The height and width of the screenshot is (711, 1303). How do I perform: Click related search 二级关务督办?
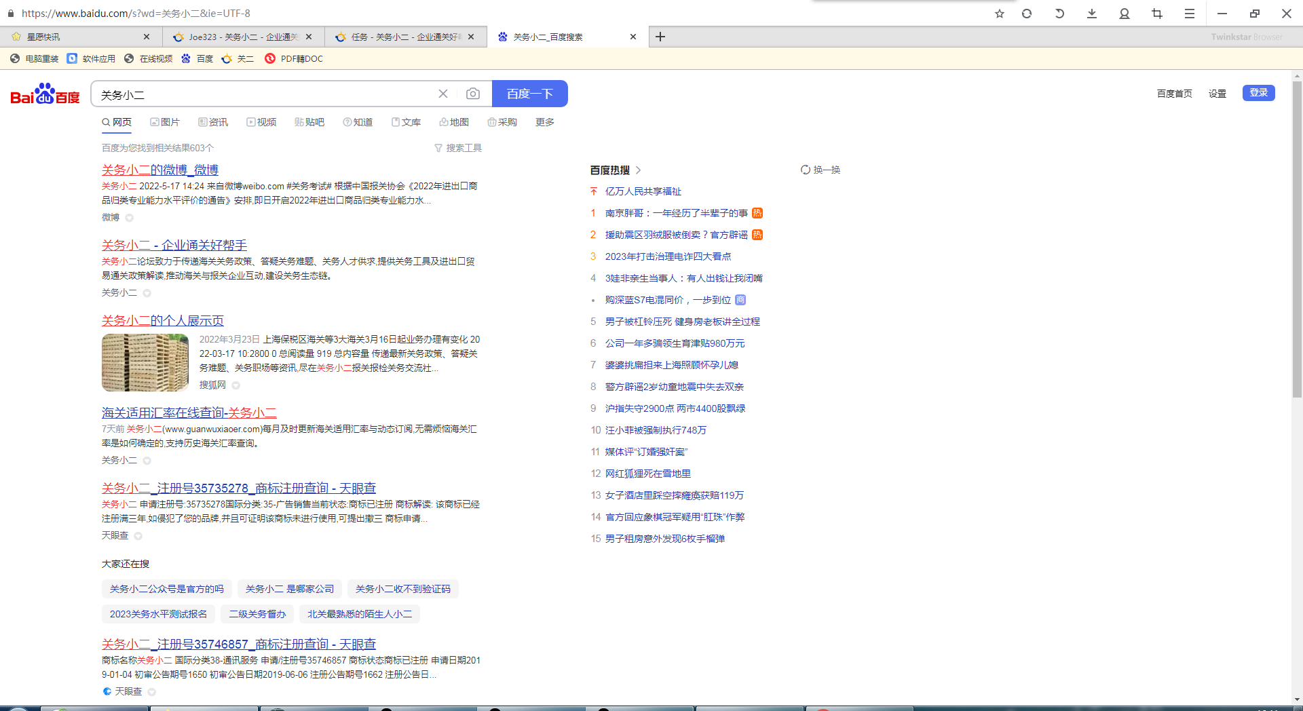pos(257,614)
